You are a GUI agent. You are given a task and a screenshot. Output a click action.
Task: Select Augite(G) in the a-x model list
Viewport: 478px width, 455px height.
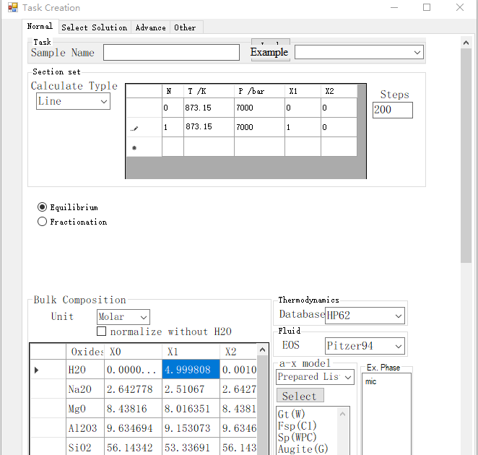303,449
